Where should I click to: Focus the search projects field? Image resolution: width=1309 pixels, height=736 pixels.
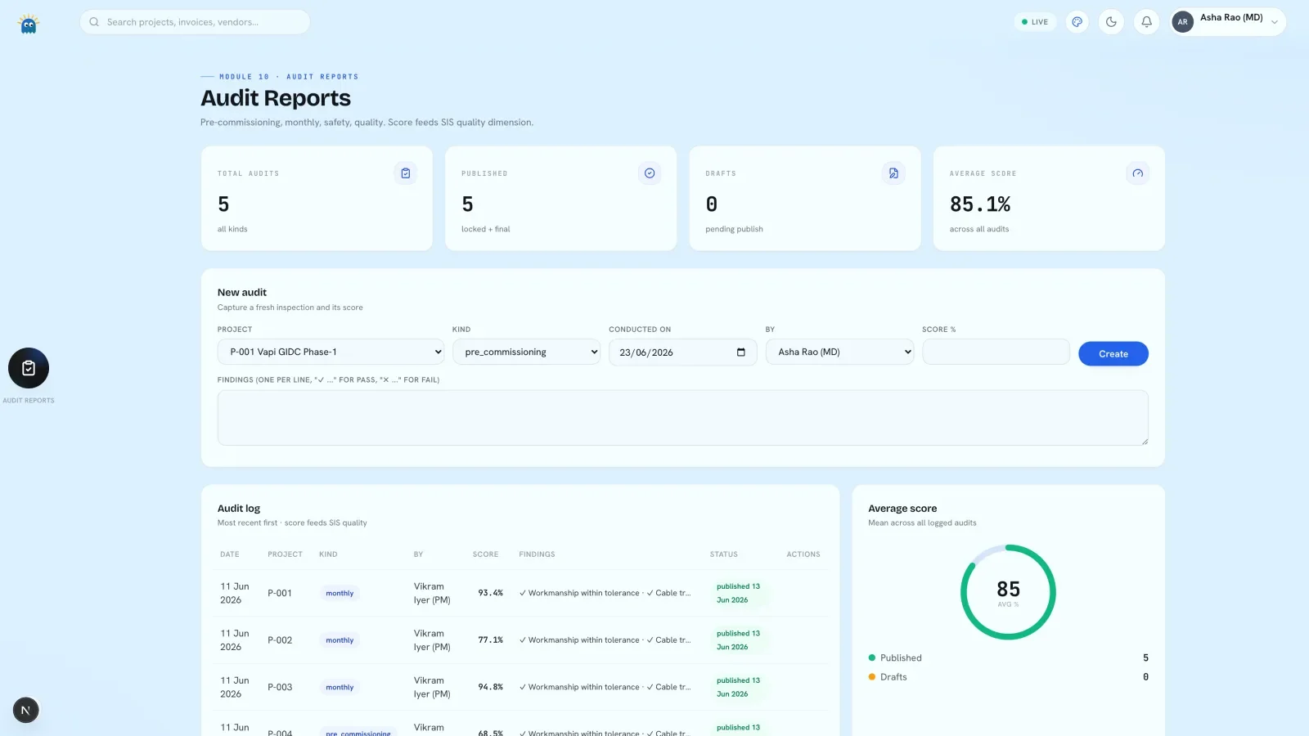[x=195, y=22]
